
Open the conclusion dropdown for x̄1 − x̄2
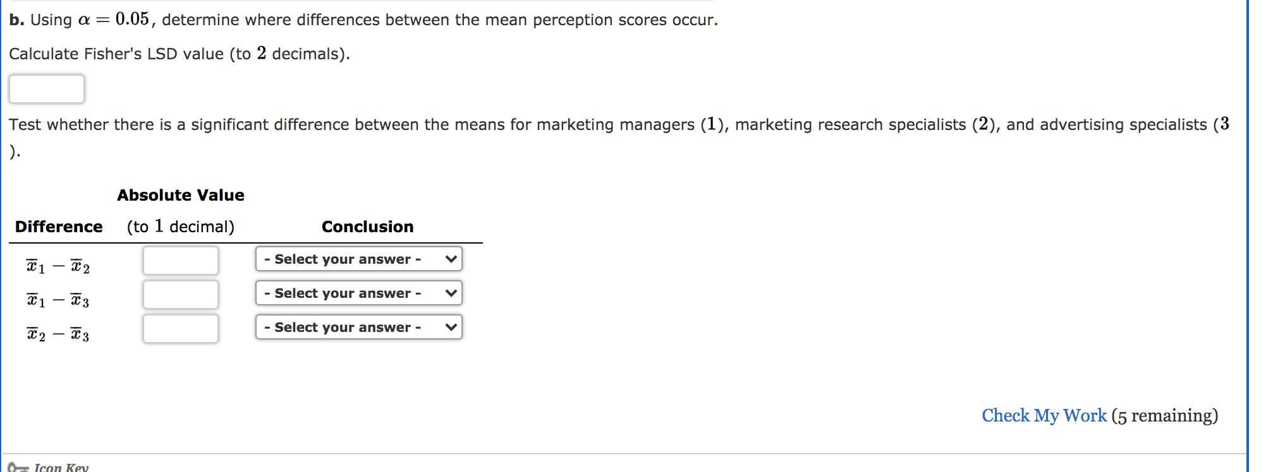click(x=358, y=259)
